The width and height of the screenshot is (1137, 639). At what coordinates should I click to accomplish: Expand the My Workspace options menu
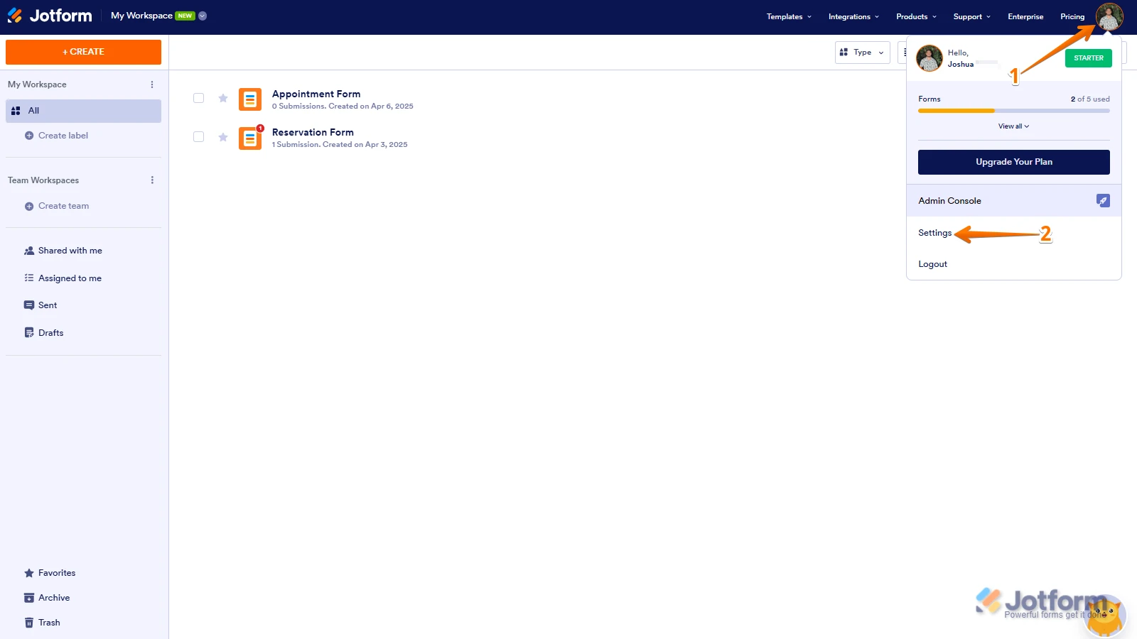coord(151,84)
